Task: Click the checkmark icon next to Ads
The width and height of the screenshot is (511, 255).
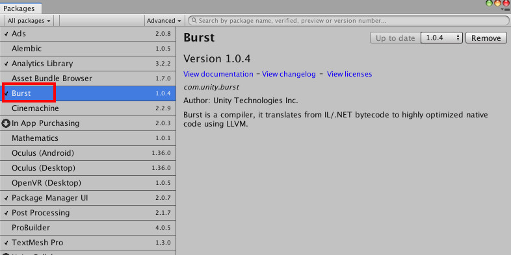Action: (x=7, y=34)
